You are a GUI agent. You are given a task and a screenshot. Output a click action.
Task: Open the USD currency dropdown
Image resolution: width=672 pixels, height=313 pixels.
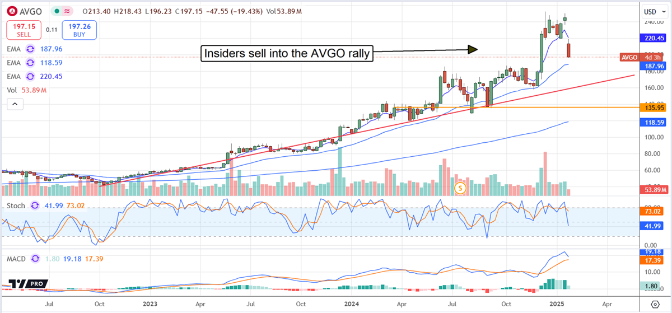click(x=652, y=11)
